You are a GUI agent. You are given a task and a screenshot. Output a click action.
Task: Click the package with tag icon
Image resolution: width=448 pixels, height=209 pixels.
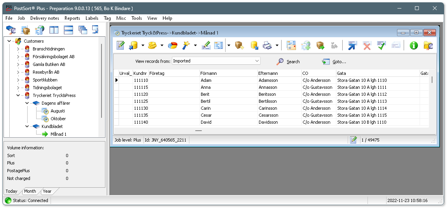(239, 45)
